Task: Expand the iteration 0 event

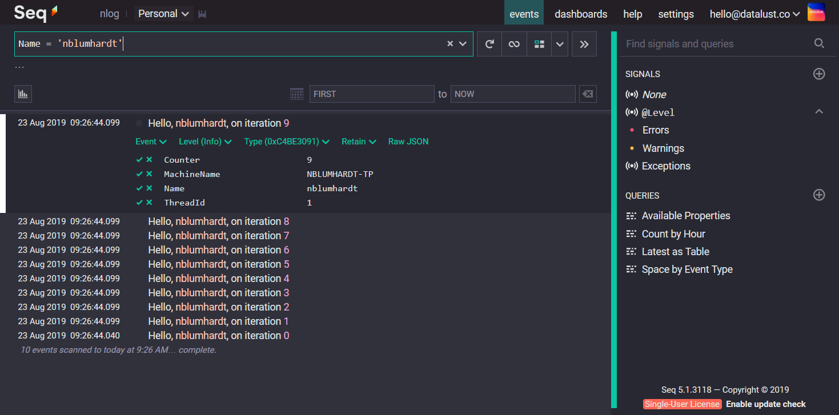Action: [219, 336]
